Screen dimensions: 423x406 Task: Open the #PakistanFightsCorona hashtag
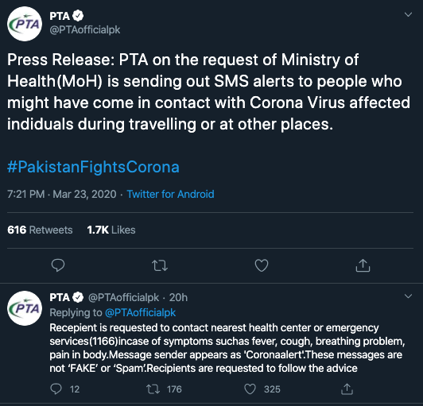point(93,167)
